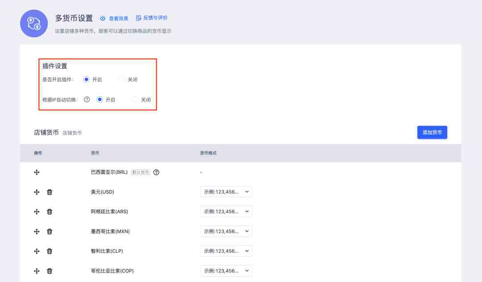This screenshot has width=482, height=282.
Task: Click the move handle for 哥伦比亚比索(COP)
Action: point(37,271)
